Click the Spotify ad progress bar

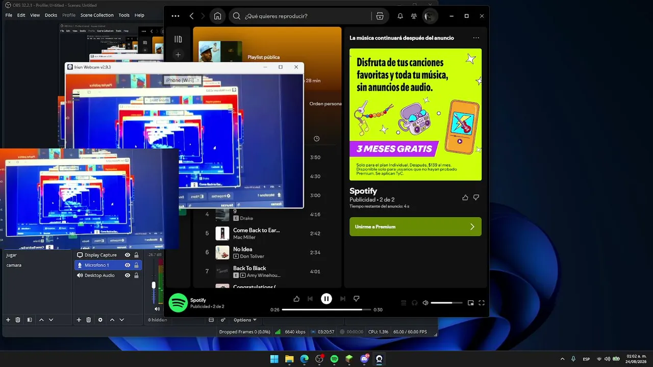(326, 309)
